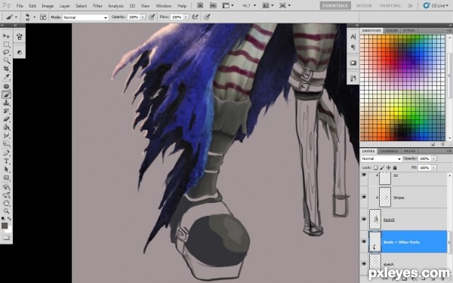Open the File menu
The width and height of the screenshot is (453, 283).
(x=20, y=6)
